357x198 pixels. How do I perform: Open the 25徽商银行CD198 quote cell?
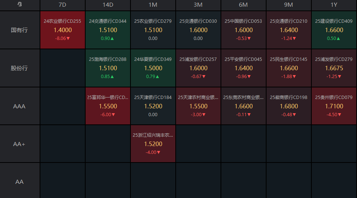pos(289,106)
